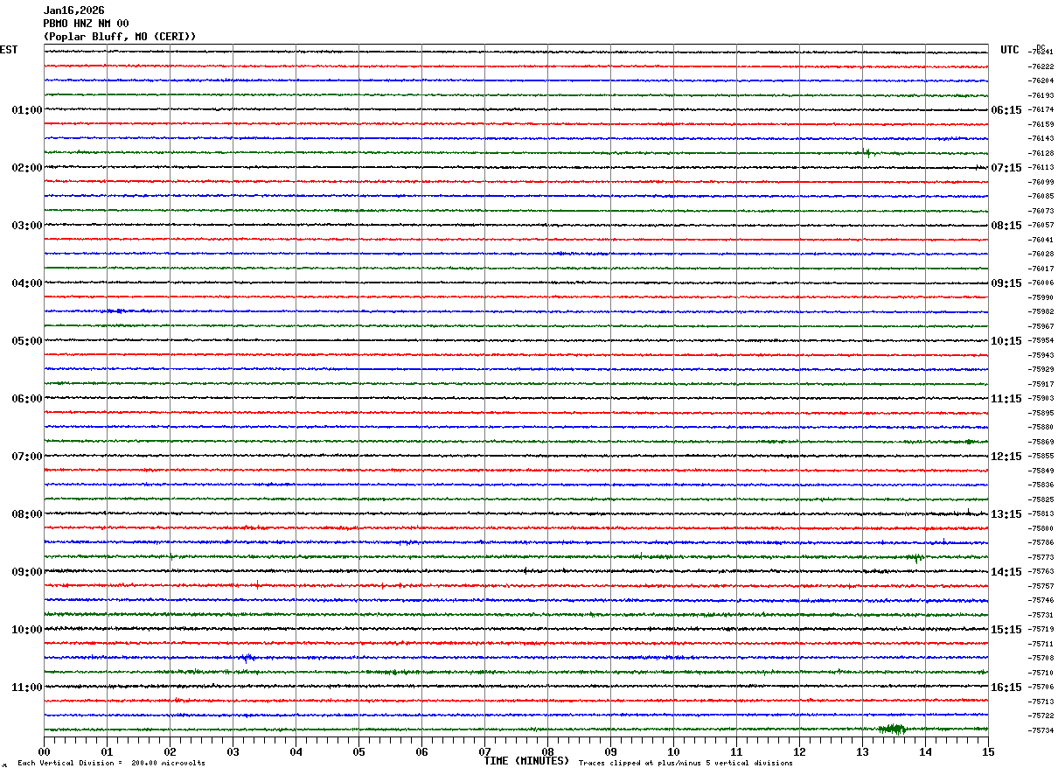Click the "11:15" UTC time label
This screenshot has height=775, width=1058.
(1006, 399)
